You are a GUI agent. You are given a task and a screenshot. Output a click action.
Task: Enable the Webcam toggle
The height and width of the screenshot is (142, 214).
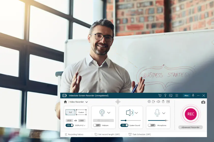point(97,125)
